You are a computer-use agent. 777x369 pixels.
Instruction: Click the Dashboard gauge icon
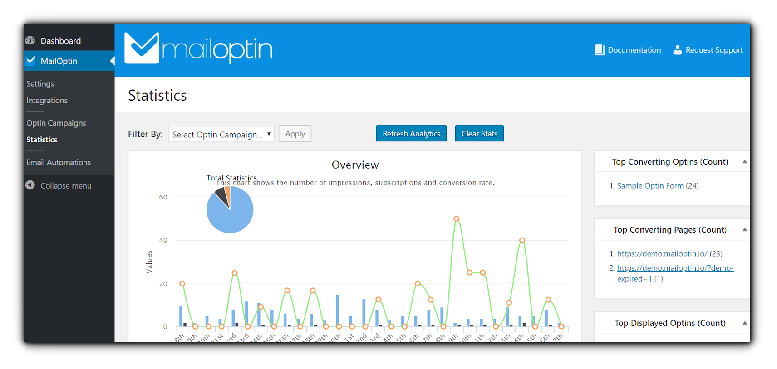(x=30, y=40)
